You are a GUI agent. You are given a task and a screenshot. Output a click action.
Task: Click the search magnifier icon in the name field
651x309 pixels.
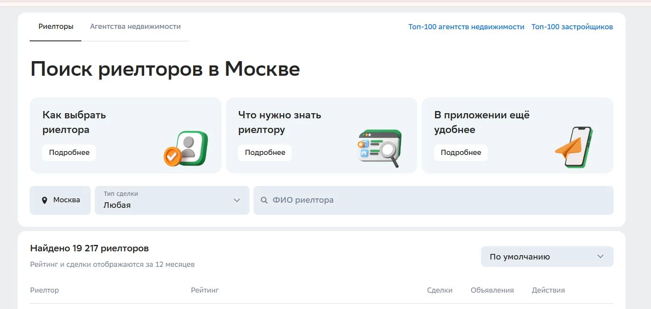coord(264,200)
